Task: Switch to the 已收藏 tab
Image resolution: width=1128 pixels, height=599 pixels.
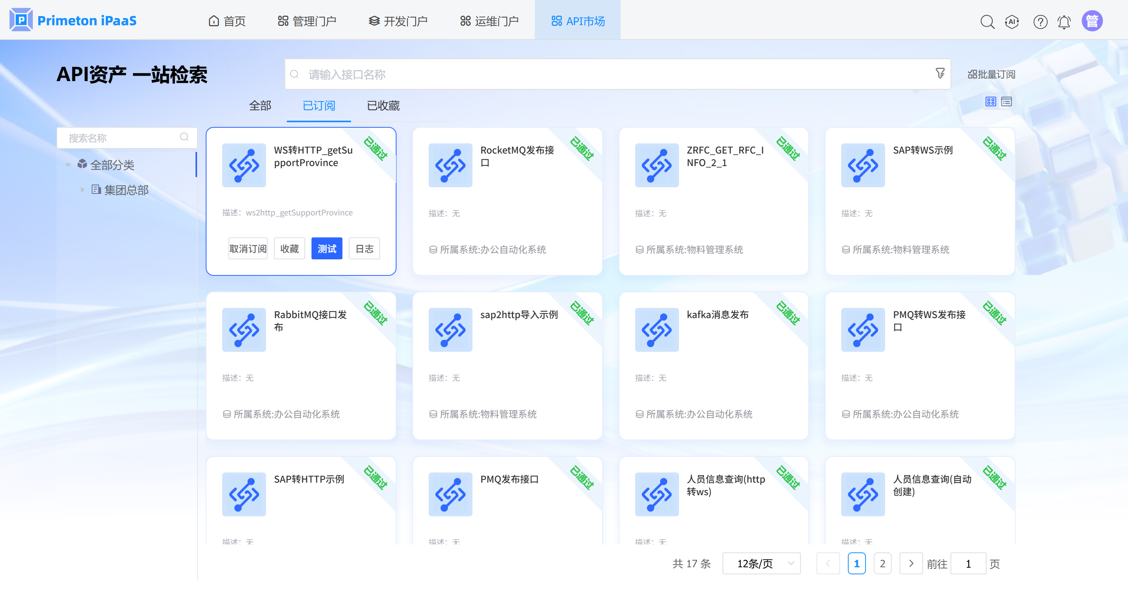Action: 383,105
